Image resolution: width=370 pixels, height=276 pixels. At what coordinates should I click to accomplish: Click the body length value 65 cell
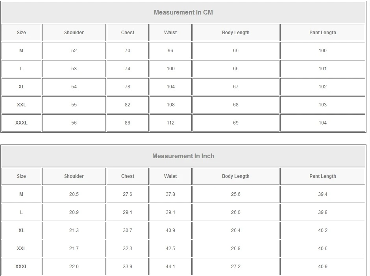coord(236,51)
